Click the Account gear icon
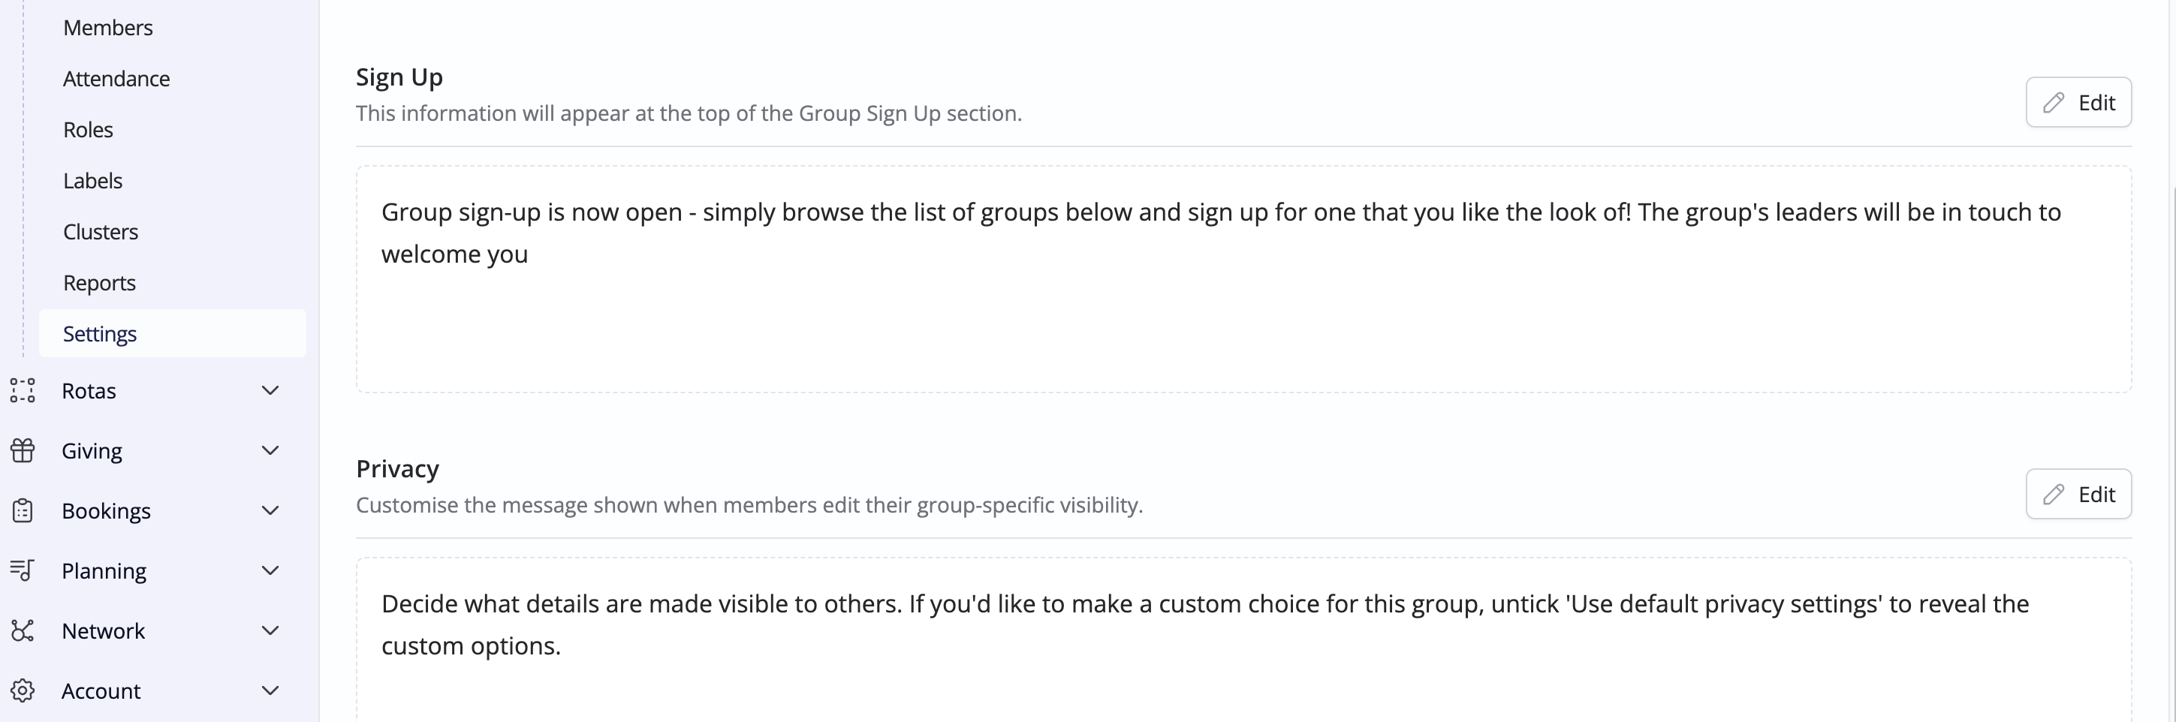Image resolution: width=2176 pixels, height=722 pixels. tap(23, 690)
